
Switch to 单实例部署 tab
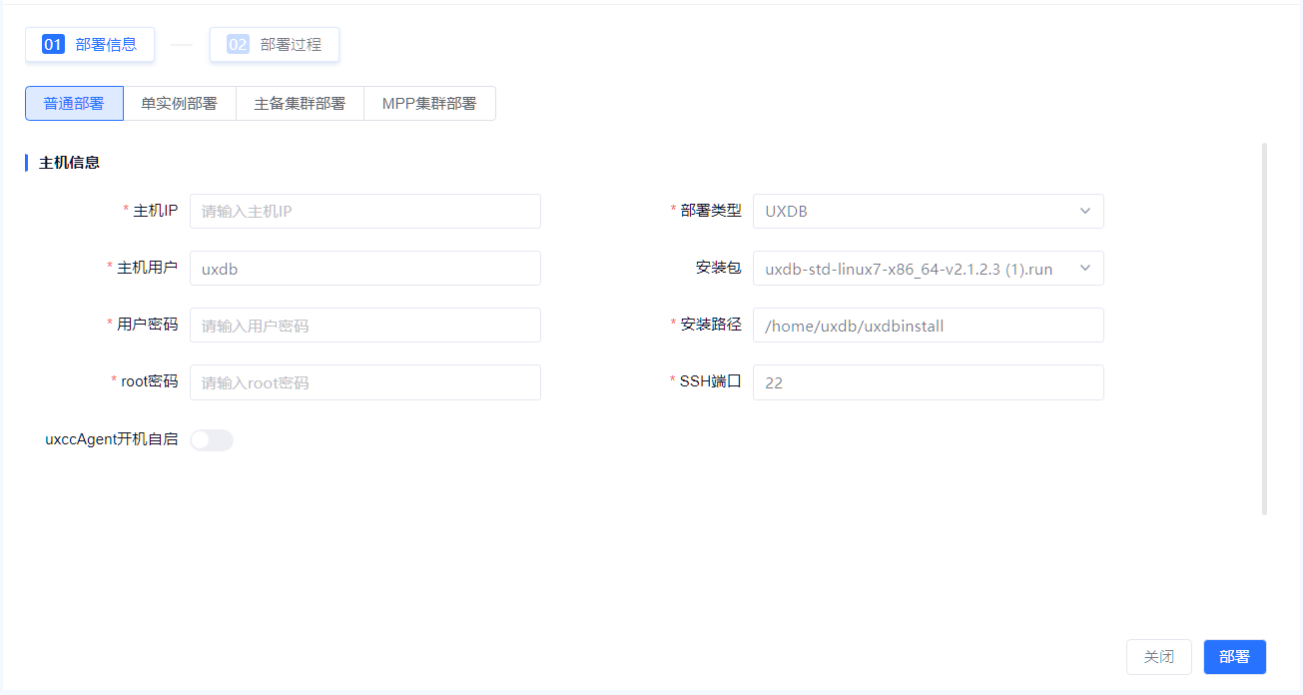(x=179, y=104)
